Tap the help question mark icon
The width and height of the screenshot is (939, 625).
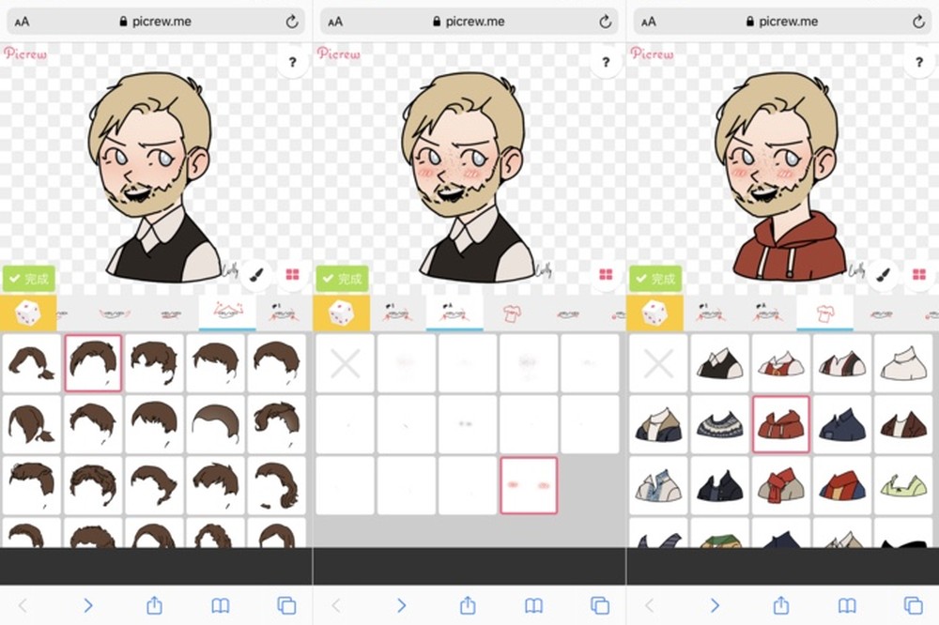coord(292,63)
